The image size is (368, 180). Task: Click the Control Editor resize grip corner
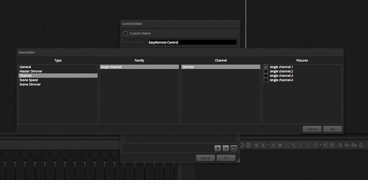pos(238,160)
